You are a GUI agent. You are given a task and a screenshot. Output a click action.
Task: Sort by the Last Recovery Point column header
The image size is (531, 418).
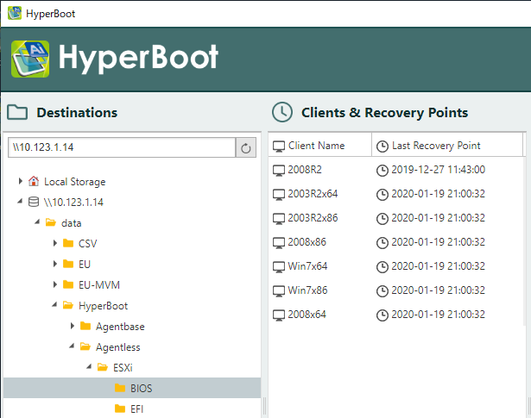[x=436, y=146]
